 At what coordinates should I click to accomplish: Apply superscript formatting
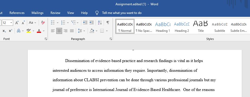pos(11,31)
